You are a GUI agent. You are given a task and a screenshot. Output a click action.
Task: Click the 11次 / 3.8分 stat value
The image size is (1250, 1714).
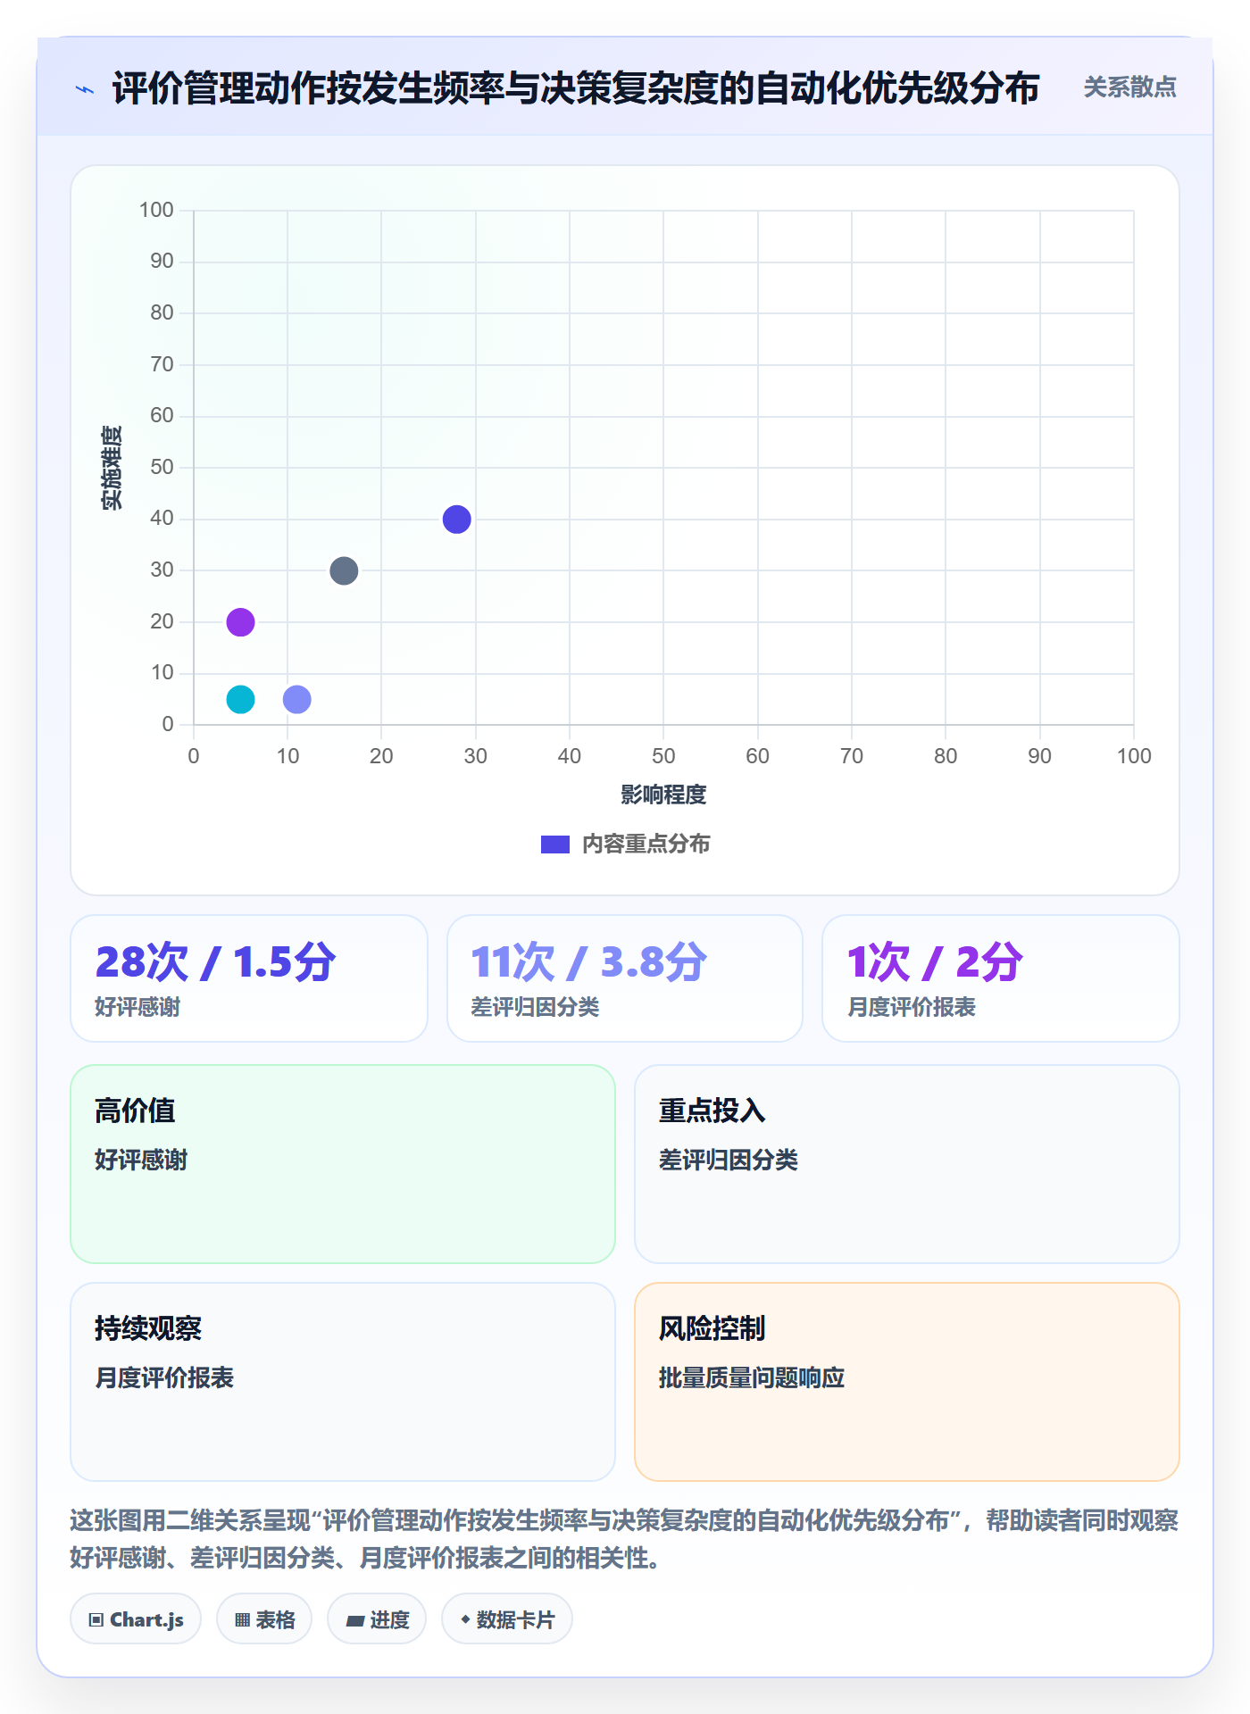point(589,962)
